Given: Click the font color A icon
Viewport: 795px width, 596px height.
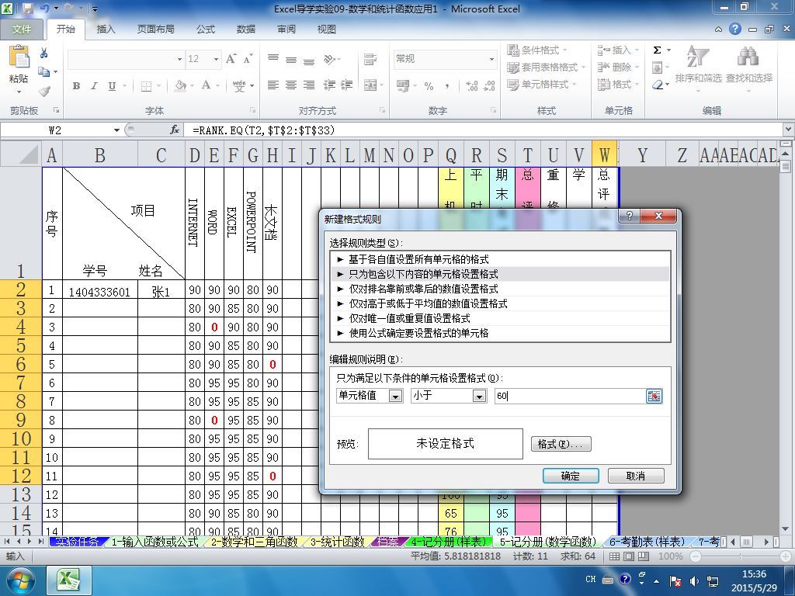Looking at the screenshot, I should (x=206, y=85).
